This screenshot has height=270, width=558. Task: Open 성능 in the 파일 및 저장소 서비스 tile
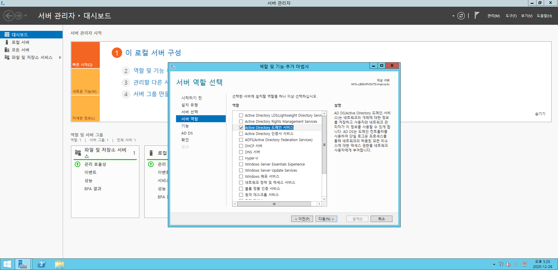click(x=88, y=180)
